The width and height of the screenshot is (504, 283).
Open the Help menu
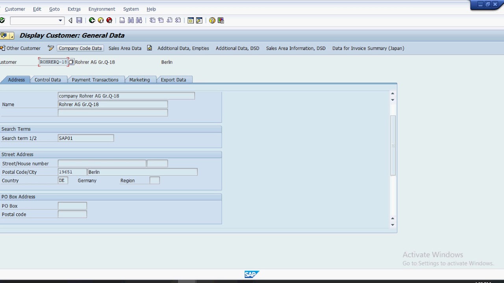point(151,9)
